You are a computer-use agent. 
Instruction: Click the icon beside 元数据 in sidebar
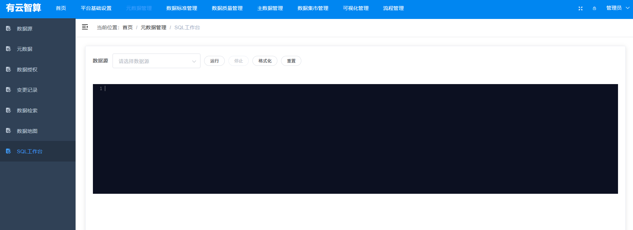tap(8, 49)
